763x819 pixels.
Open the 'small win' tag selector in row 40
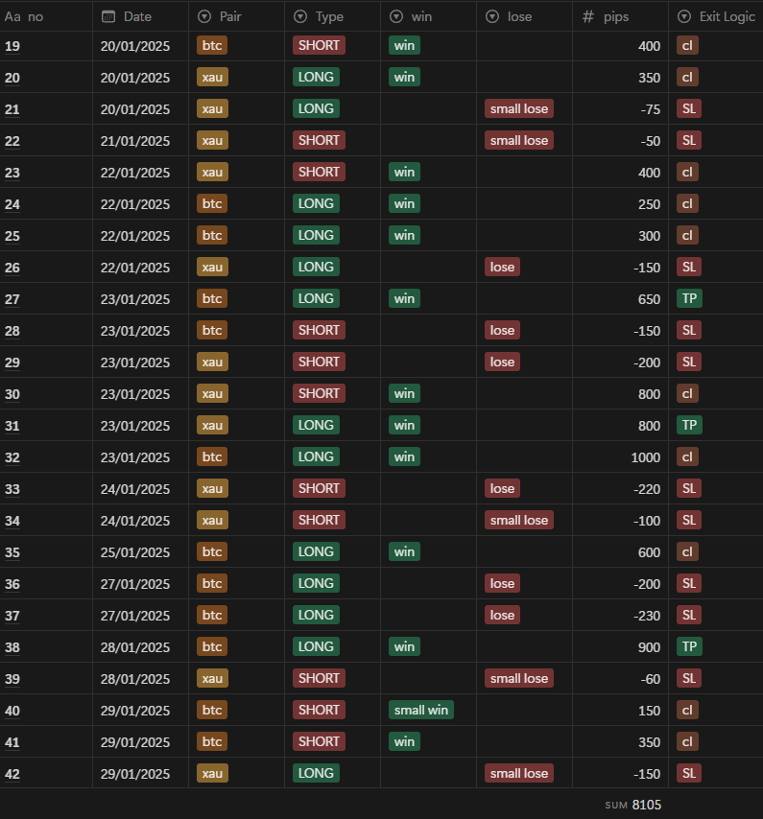[421, 710]
